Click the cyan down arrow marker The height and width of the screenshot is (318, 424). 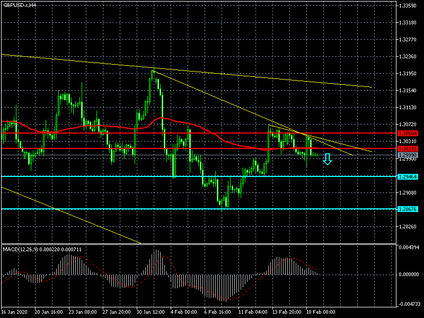coord(328,160)
